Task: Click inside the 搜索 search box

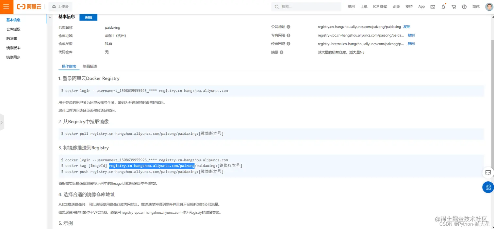Action: (306, 7)
